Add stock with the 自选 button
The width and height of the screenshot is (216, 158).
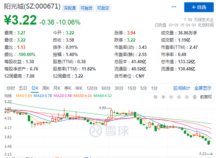pyautogui.click(x=199, y=7)
